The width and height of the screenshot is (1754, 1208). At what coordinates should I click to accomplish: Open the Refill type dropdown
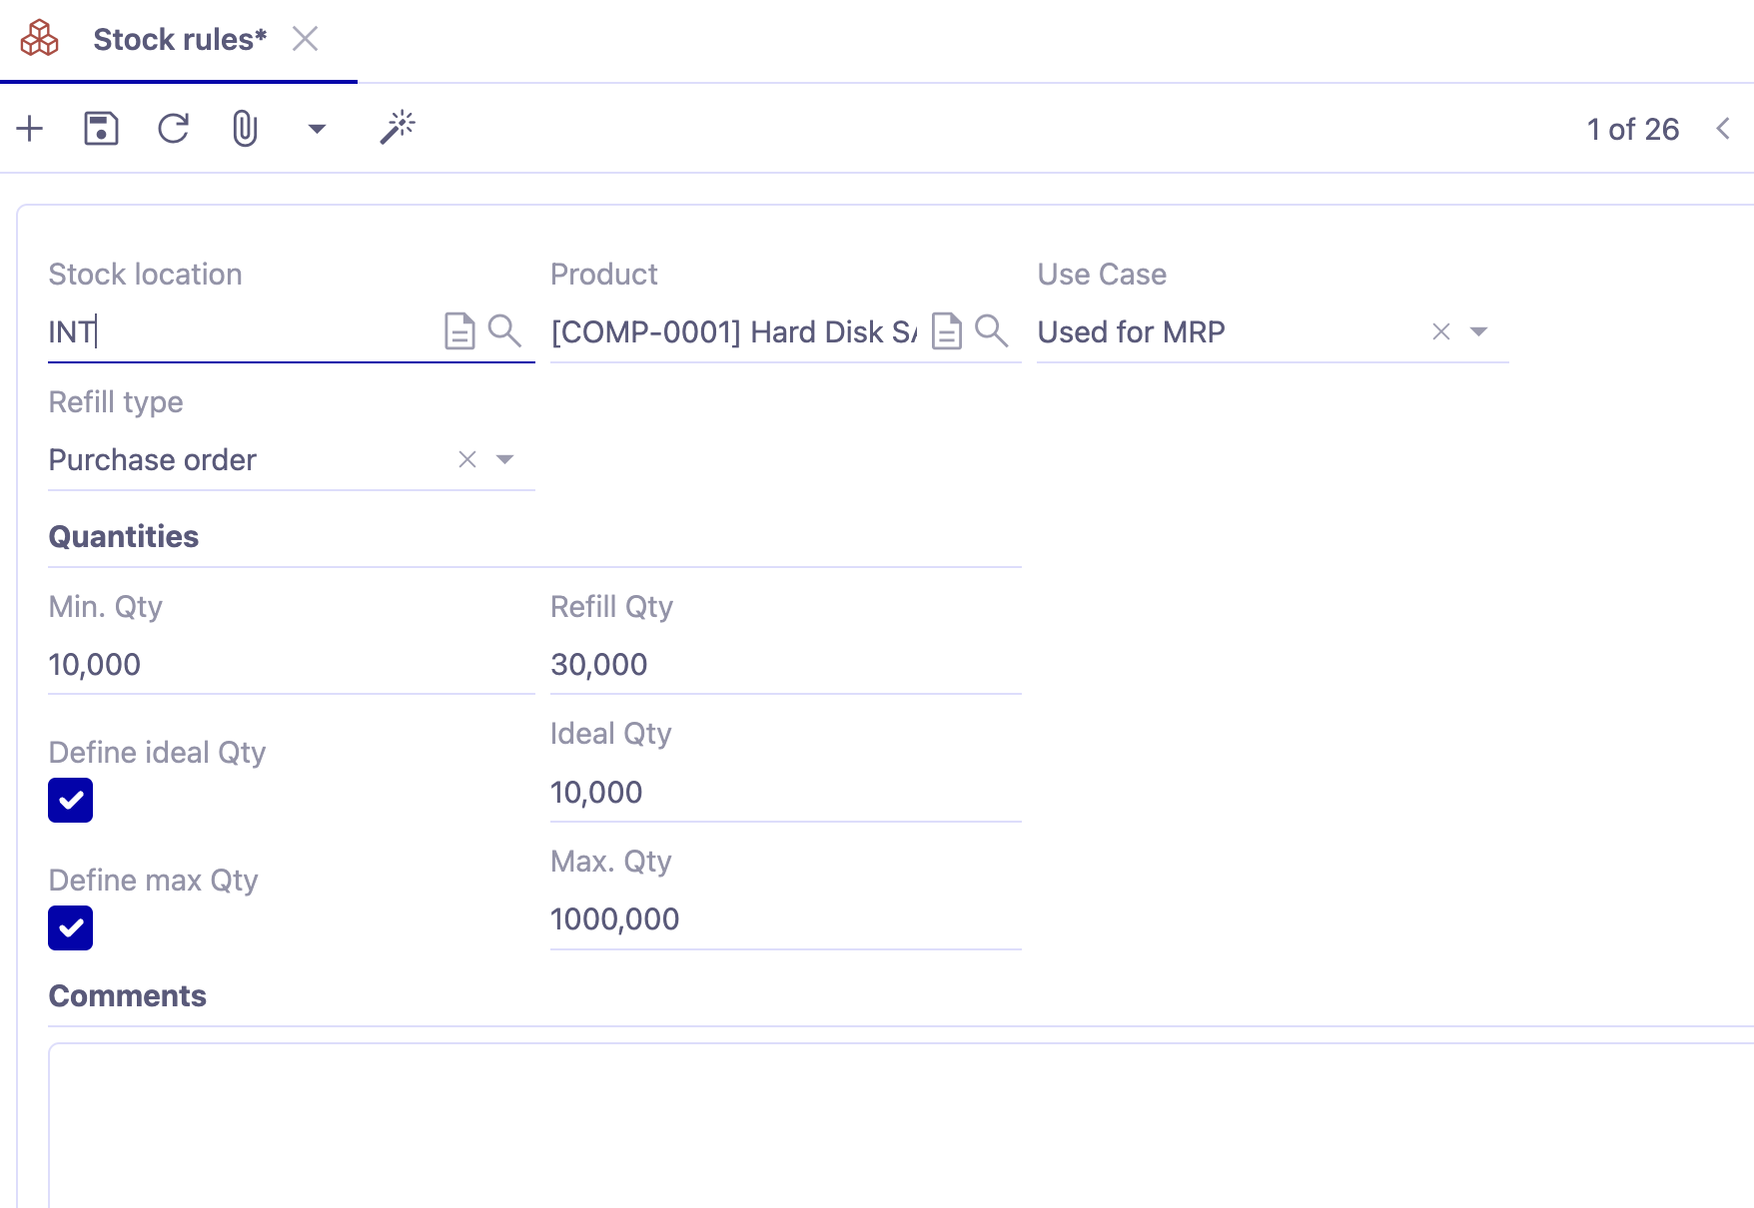click(506, 459)
